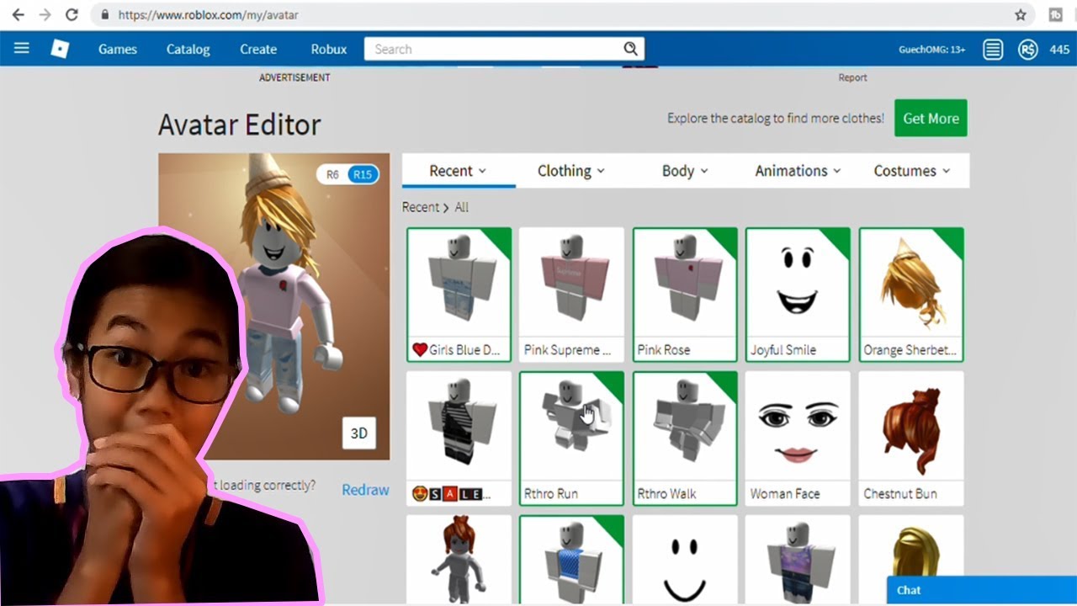Expand the Clothing dropdown tab
This screenshot has height=606, width=1077.
pyautogui.click(x=571, y=171)
